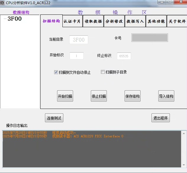Click the 操作日志输出 label

(17, 125)
